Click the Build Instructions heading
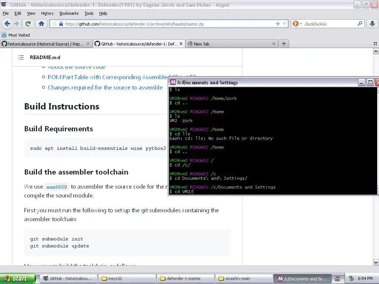The height and width of the screenshot is (284, 379). coord(62,106)
